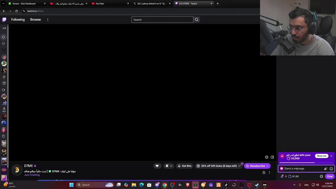
Task: Click the share stream icon
Action: click(264, 172)
